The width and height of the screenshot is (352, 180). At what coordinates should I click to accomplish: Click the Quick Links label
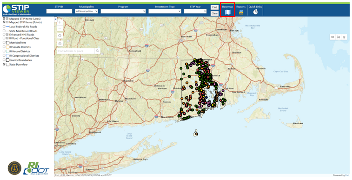tap(255, 7)
